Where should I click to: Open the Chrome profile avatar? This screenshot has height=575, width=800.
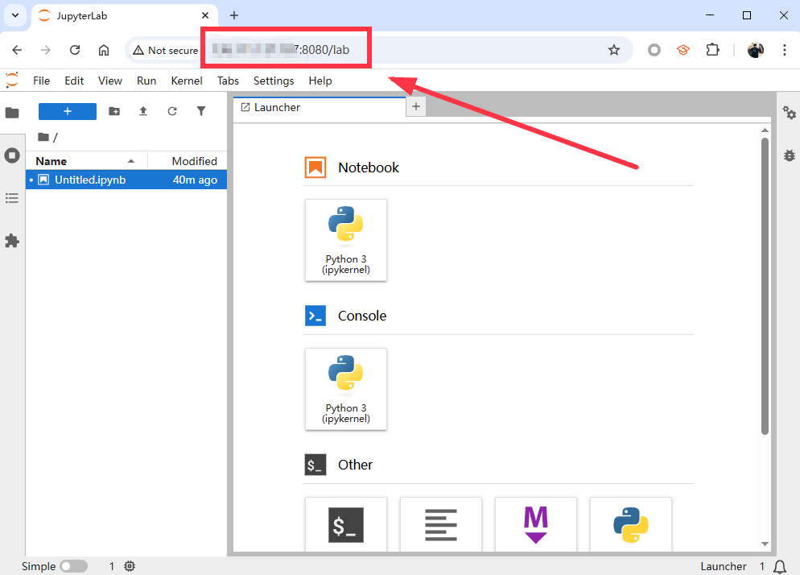point(756,50)
